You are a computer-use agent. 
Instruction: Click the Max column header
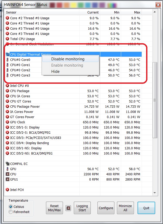[x=131, y=12]
